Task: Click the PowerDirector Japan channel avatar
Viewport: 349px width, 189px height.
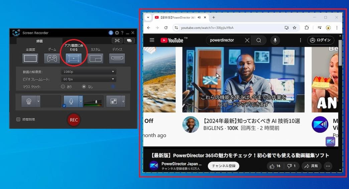Action: [154, 166]
